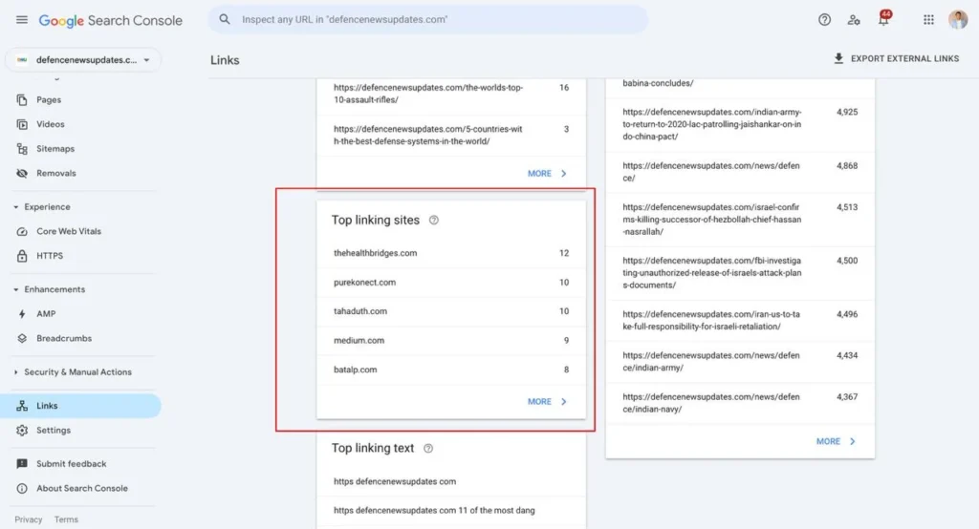Screen dimensions: 979x529
Task: Click the Submit feedback icon
Action: tap(22, 463)
